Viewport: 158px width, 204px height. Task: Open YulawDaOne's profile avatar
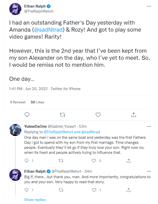click(x=15, y=130)
